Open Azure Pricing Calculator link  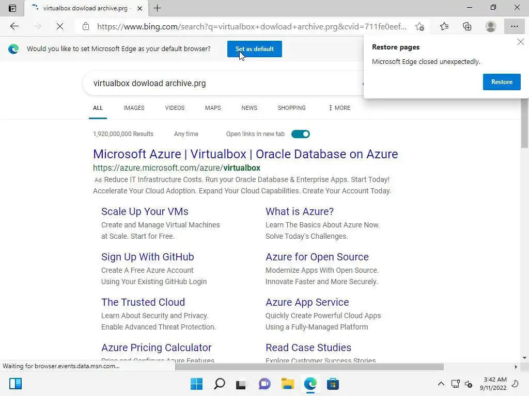157,348
